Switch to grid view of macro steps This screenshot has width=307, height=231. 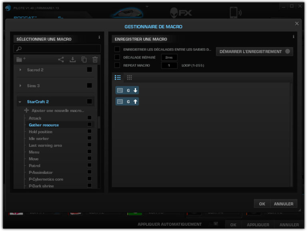pyautogui.click(x=130, y=77)
